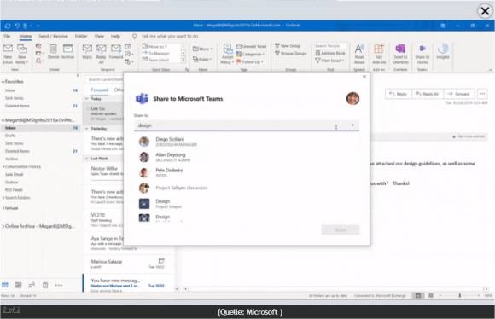Click the New Email icon
Viewport: 495px width, 319px height.
(x=8, y=54)
